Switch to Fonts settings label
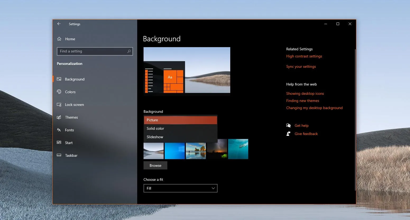The image size is (410, 220). (69, 130)
